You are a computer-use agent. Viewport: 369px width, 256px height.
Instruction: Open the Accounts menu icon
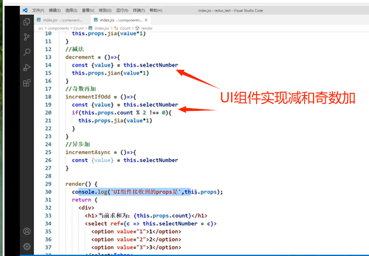pyautogui.click(x=27, y=231)
